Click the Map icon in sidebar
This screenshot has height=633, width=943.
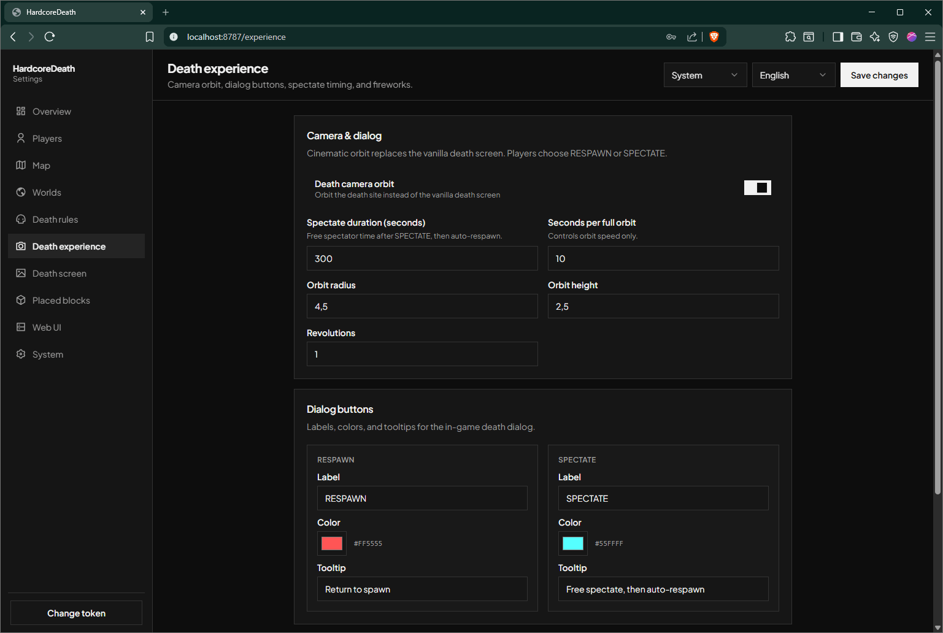(x=21, y=165)
